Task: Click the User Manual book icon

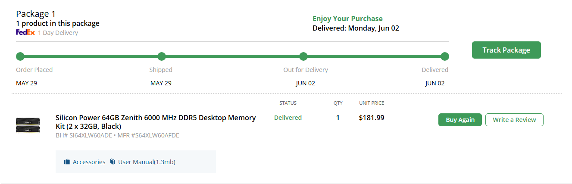Action: click(113, 162)
